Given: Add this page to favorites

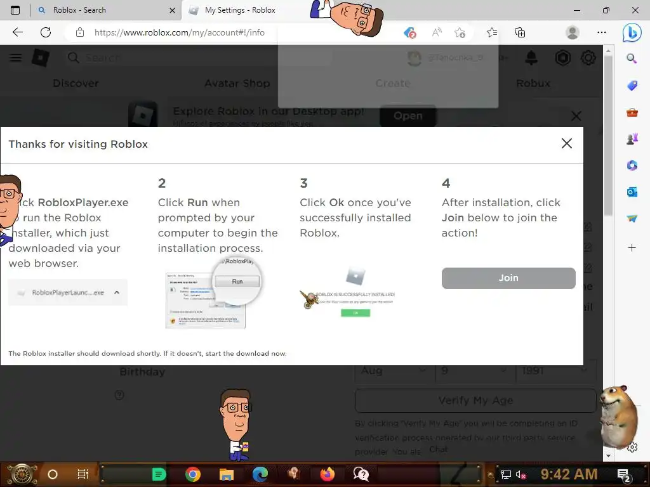Looking at the screenshot, I should pos(460,32).
